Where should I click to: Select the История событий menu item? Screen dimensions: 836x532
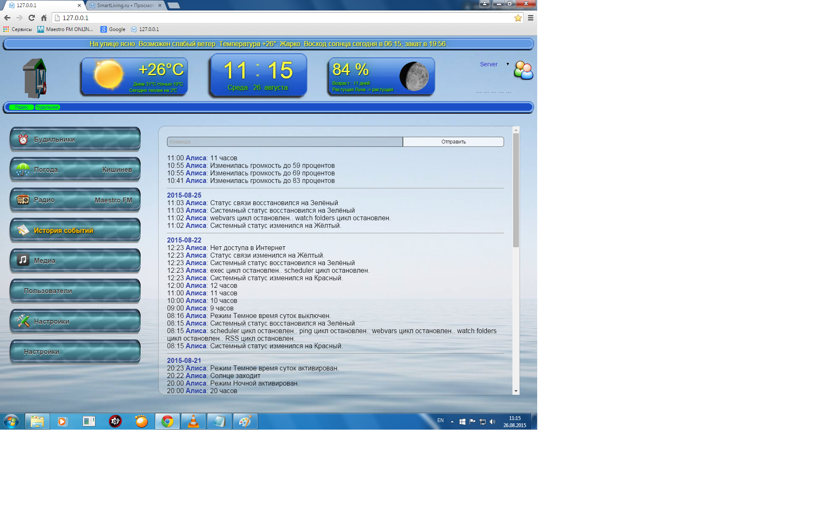click(75, 230)
